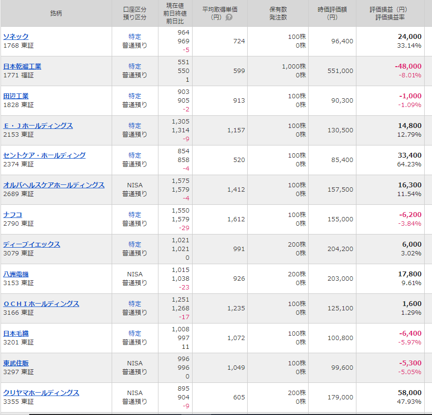Select 日本毛織 loss value -6,400
This screenshot has height=415, width=432.
coord(410,333)
